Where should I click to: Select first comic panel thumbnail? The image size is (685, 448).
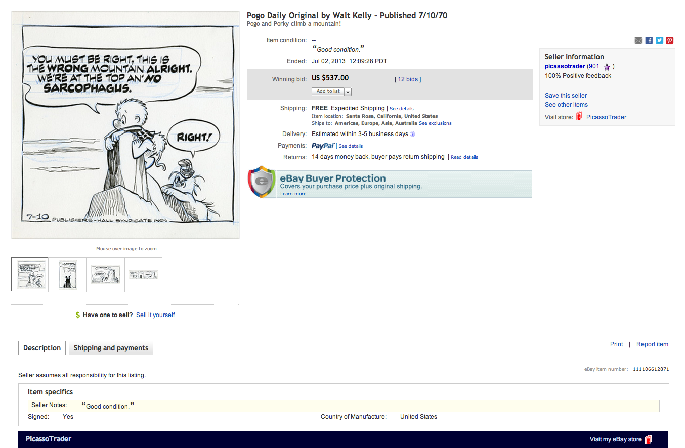[x=30, y=275]
